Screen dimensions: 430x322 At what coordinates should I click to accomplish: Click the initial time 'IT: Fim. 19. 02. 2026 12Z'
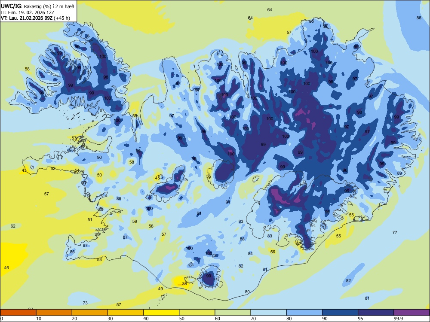28,12
